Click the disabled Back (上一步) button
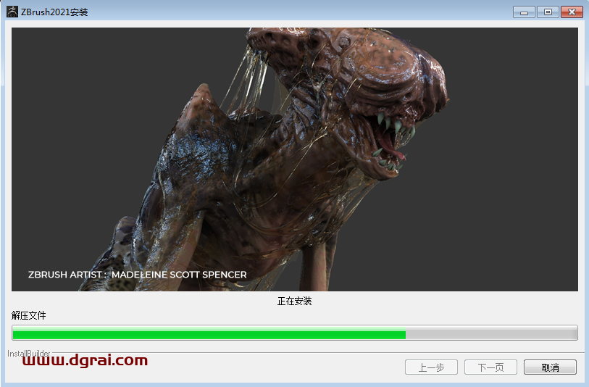Screen dimensions: 589x387 point(431,367)
